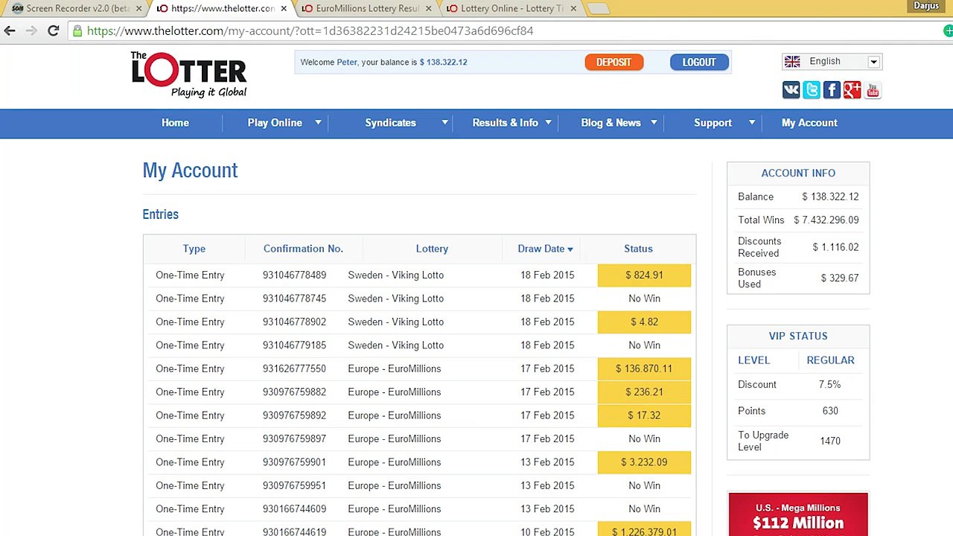The width and height of the screenshot is (953, 536).
Task: Open My Account in the navigation bar
Action: pos(809,123)
